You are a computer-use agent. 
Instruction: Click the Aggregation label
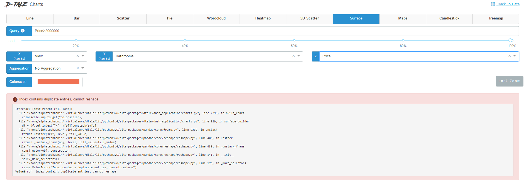pyautogui.click(x=19, y=68)
